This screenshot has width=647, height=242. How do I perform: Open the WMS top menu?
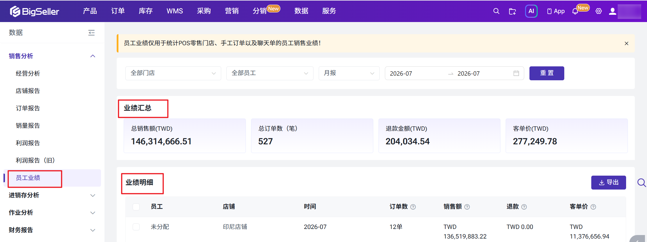(x=175, y=11)
